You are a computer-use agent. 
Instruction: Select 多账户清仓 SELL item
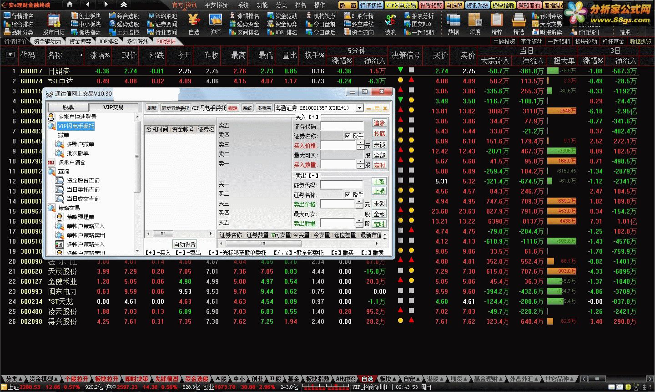[67, 163]
